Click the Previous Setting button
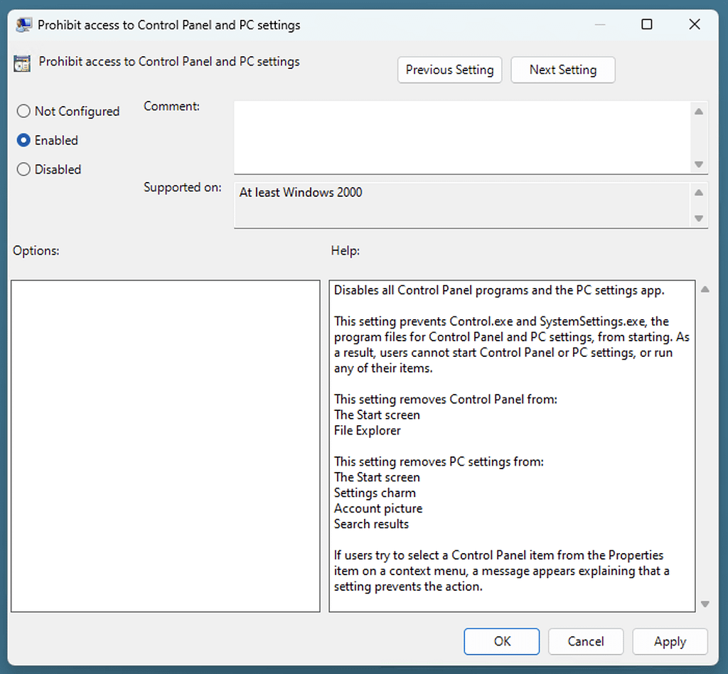 pyautogui.click(x=449, y=70)
